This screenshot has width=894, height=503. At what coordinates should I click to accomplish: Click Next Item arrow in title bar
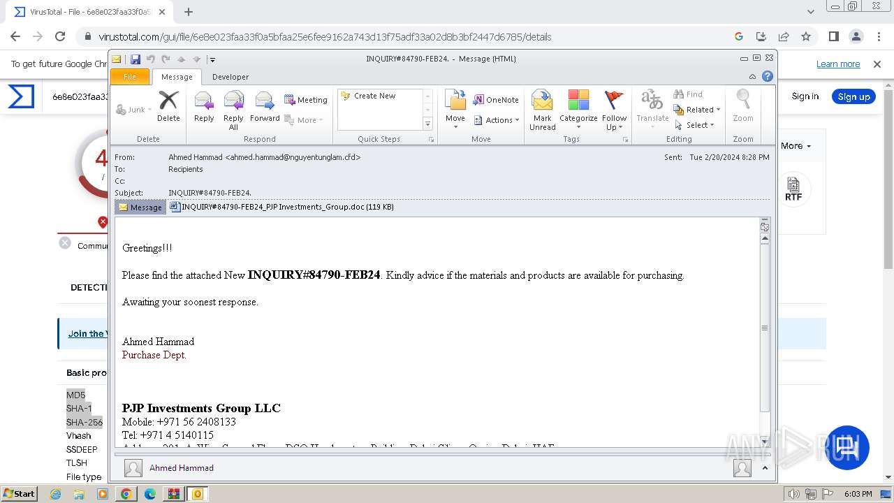[197, 59]
